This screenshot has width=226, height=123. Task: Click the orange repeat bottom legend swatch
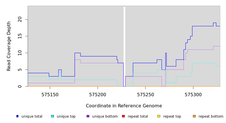click(x=194, y=116)
